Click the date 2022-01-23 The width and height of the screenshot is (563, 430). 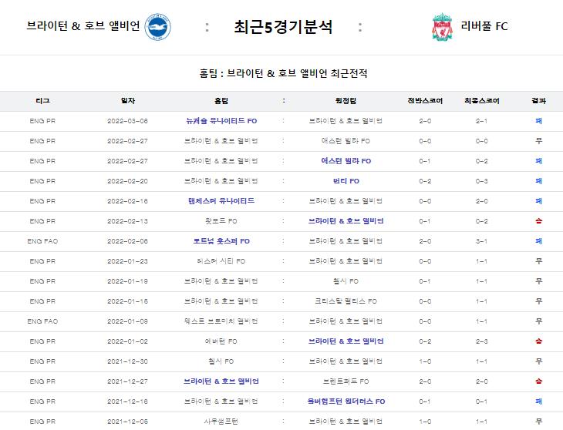tap(127, 261)
